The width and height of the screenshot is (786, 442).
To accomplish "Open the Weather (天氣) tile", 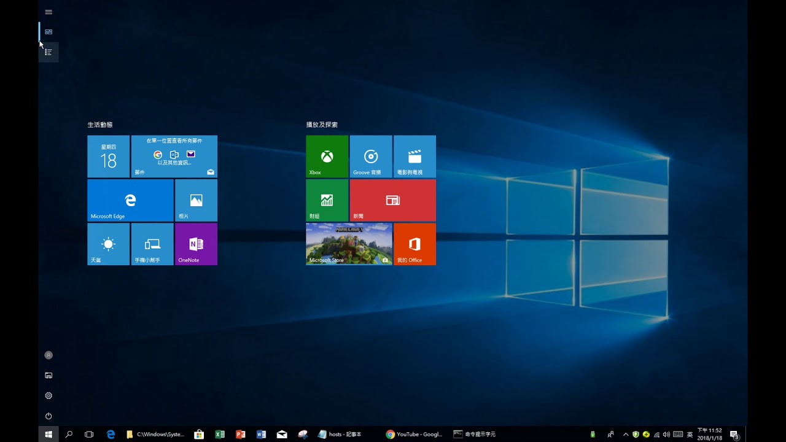I will [108, 244].
